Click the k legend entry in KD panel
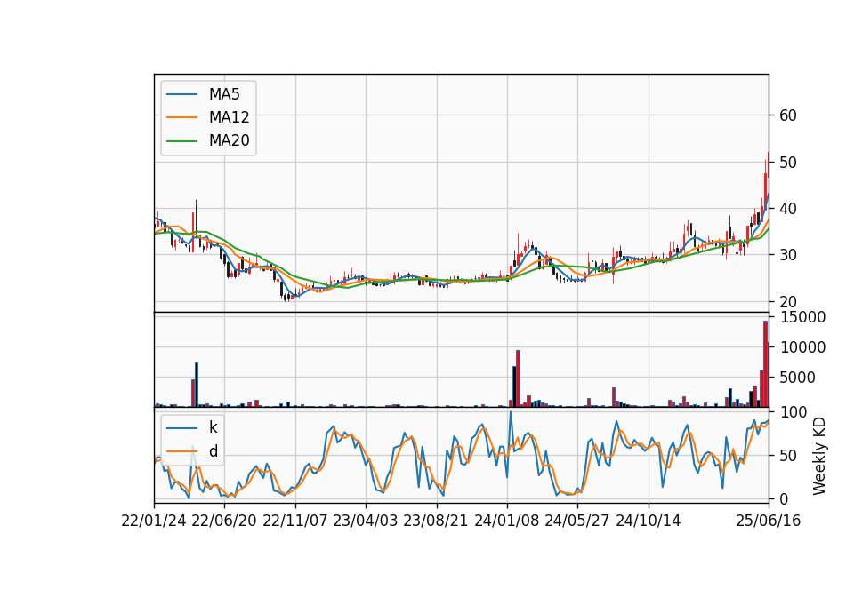The image size is (854, 613). point(192,427)
